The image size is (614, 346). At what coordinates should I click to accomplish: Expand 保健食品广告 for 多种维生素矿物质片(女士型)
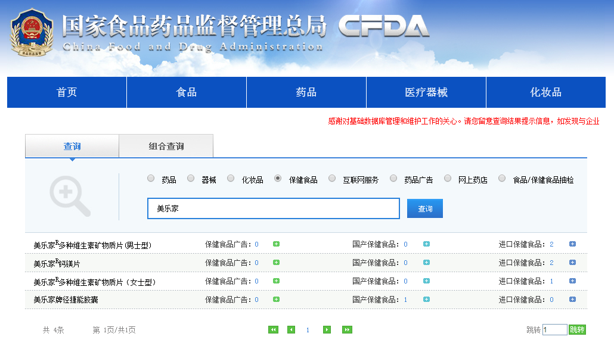[276, 280]
